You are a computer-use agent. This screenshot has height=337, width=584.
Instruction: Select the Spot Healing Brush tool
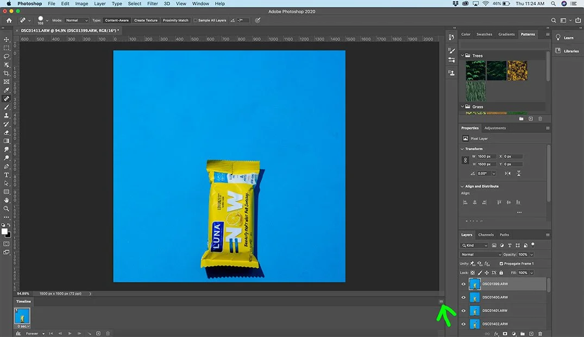coord(7,99)
